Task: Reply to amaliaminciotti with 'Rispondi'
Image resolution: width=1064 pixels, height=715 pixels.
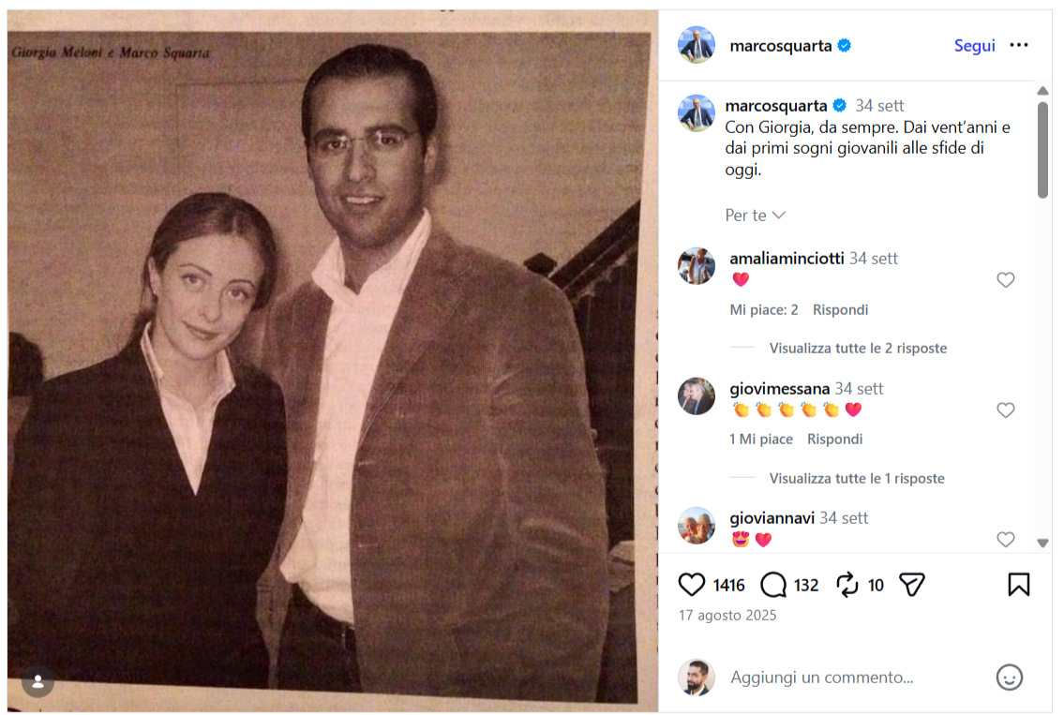Action: click(x=840, y=310)
